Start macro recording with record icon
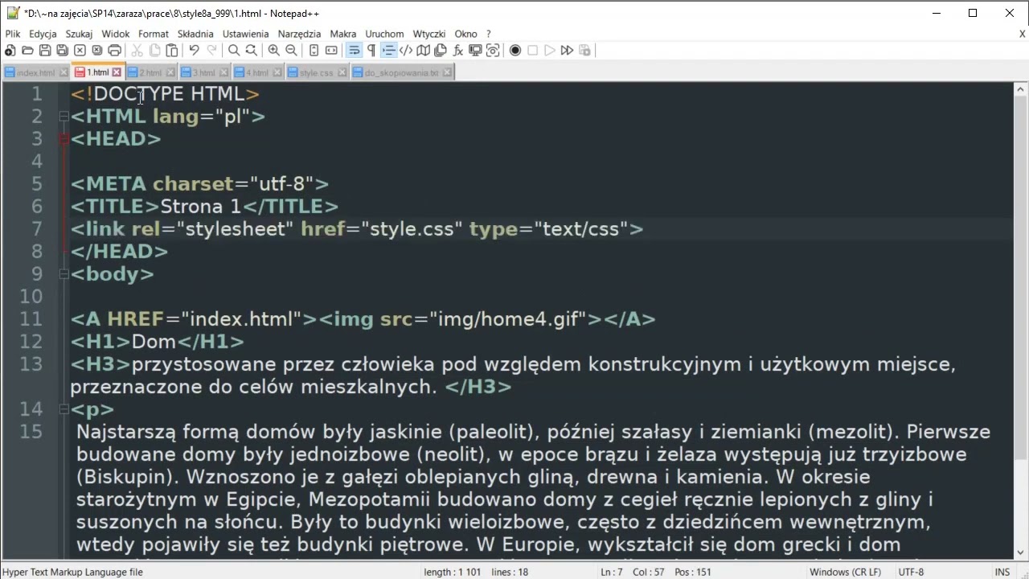The image size is (1029, 579). (x=515, y=51)
